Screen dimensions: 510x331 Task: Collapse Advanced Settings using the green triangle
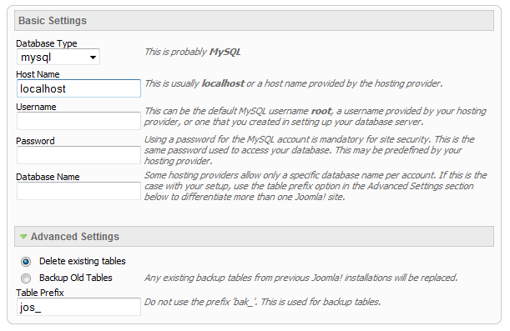(x=23, y=237)
